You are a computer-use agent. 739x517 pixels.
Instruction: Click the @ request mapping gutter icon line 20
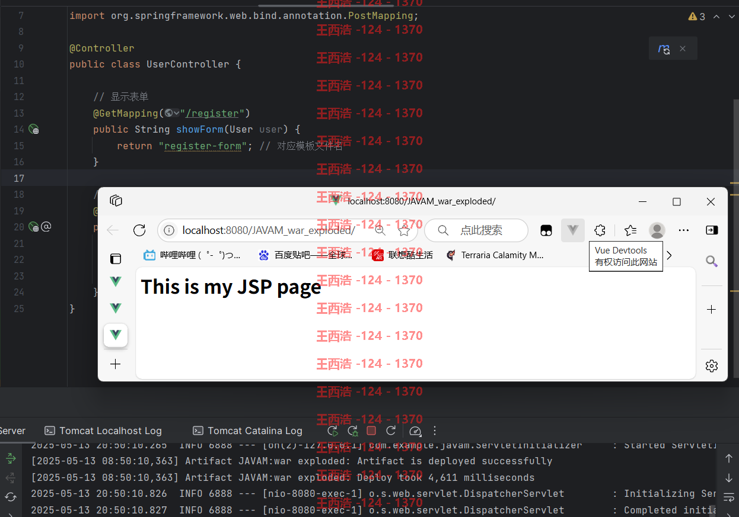tap(46, 226)
